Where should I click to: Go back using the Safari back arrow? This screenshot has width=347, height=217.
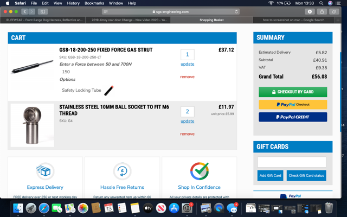(24, 11)
